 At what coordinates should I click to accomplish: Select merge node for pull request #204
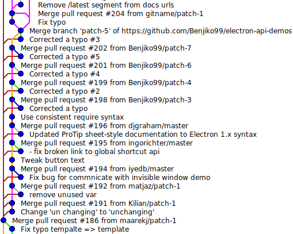[x=12, y=13]
